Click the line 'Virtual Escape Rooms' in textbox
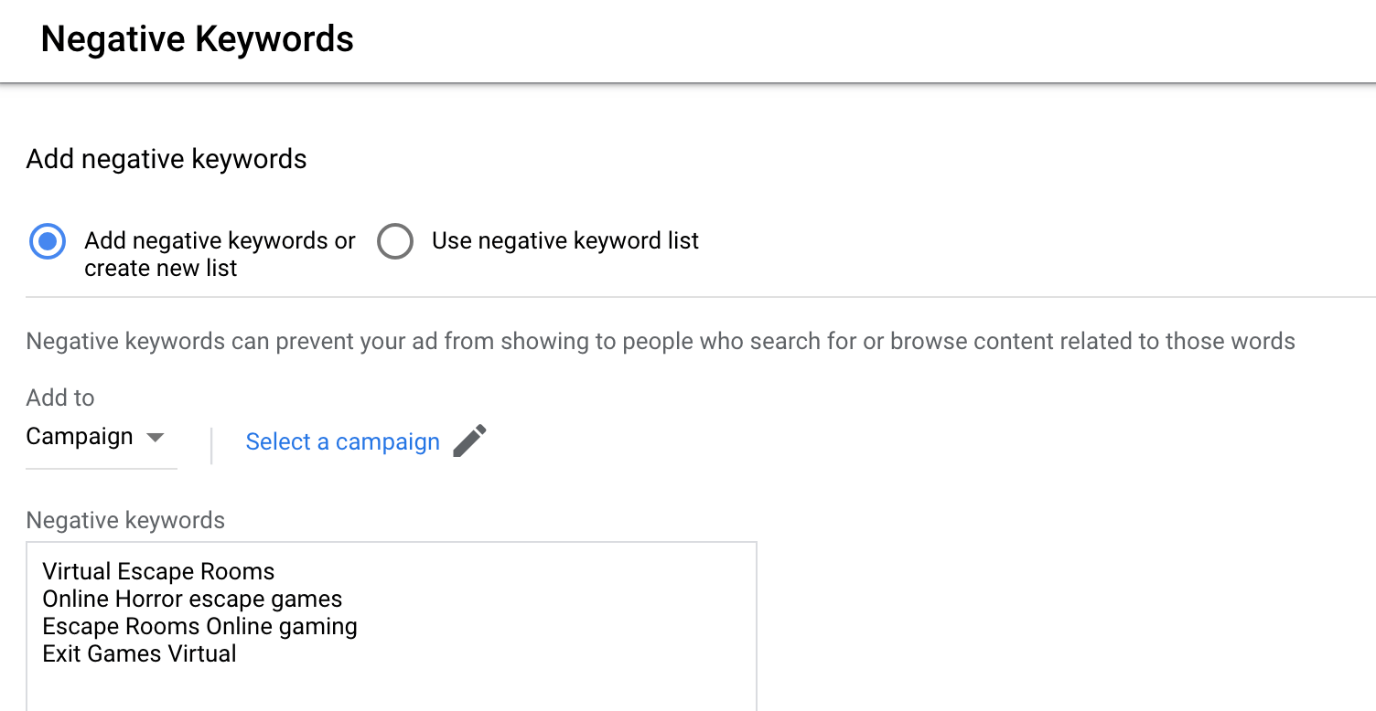The image size is (1376, 711). click(x=157, y=571)
